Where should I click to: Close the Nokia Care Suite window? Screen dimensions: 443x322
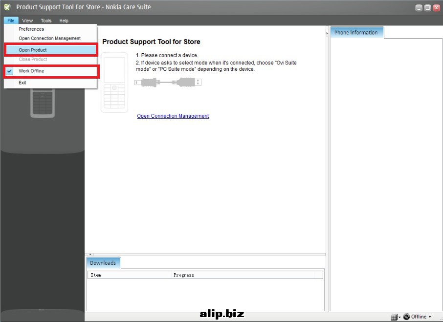(437, 8)
